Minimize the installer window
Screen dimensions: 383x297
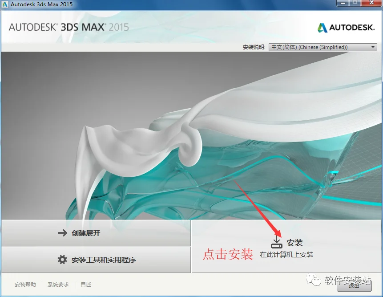[343, 3]
